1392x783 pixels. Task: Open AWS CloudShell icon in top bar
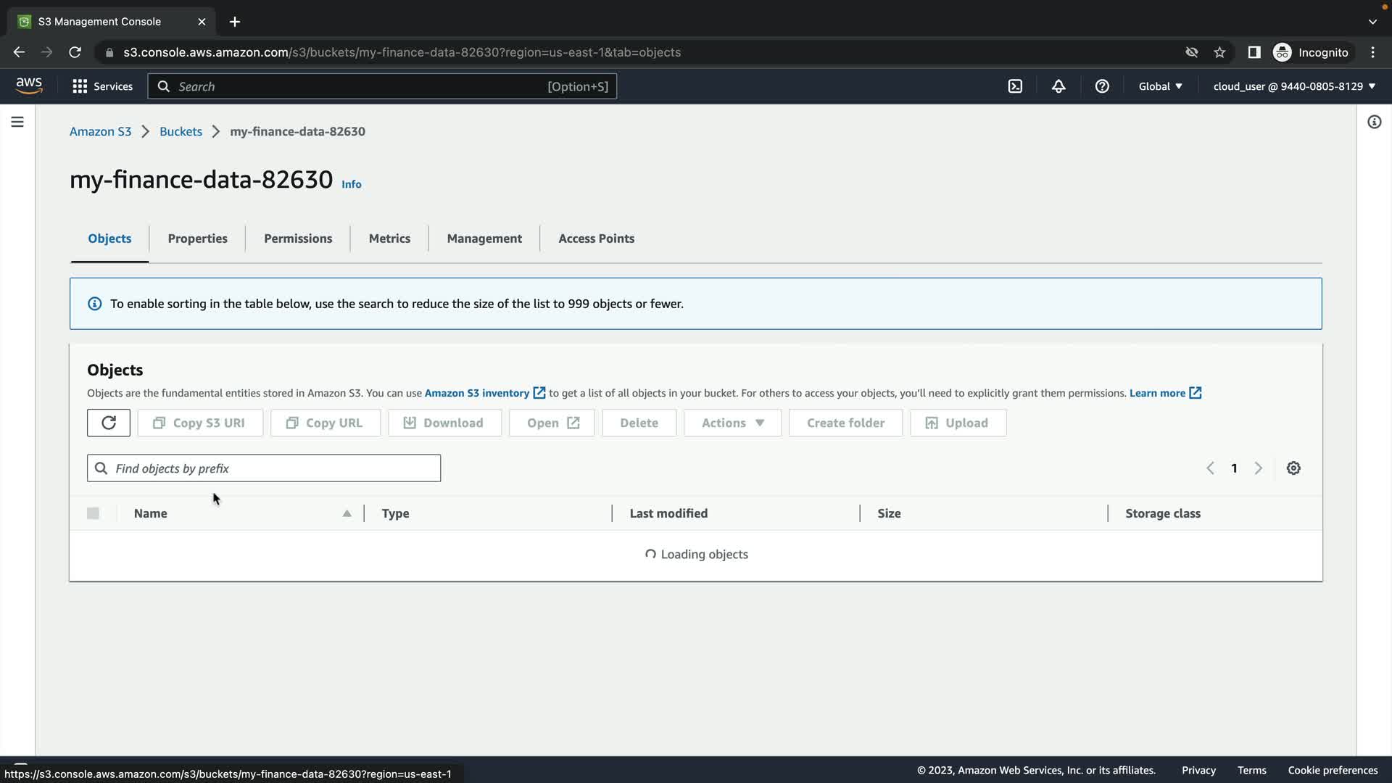point(1015,86)
